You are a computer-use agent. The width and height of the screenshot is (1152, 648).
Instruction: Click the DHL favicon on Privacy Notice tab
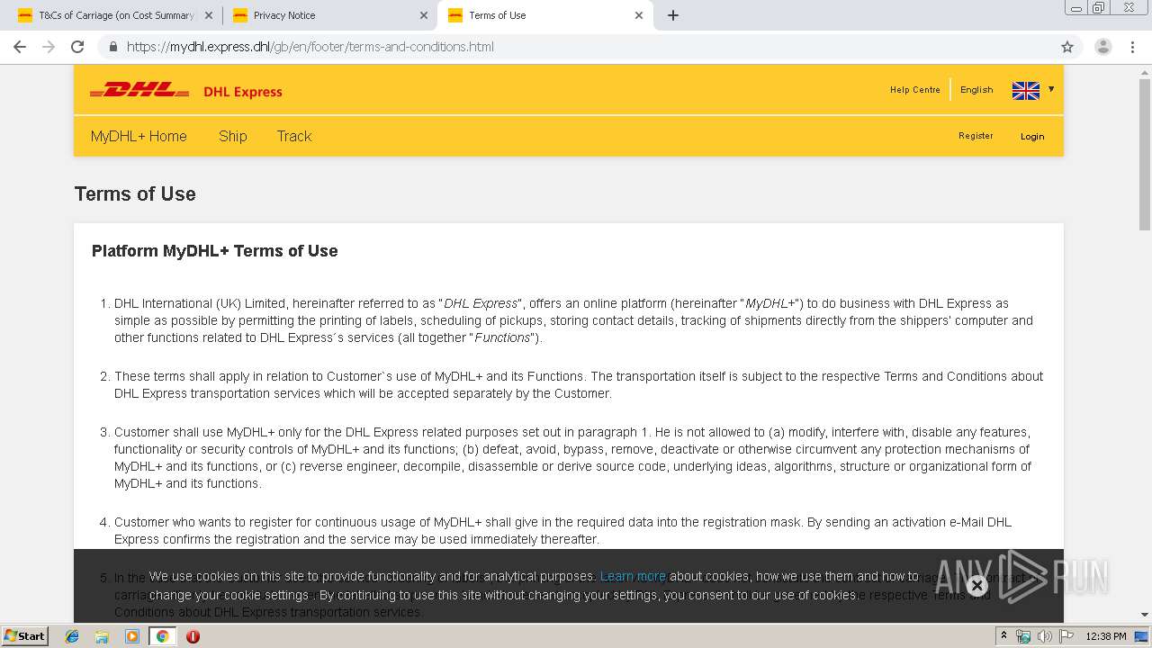(240, 15)
